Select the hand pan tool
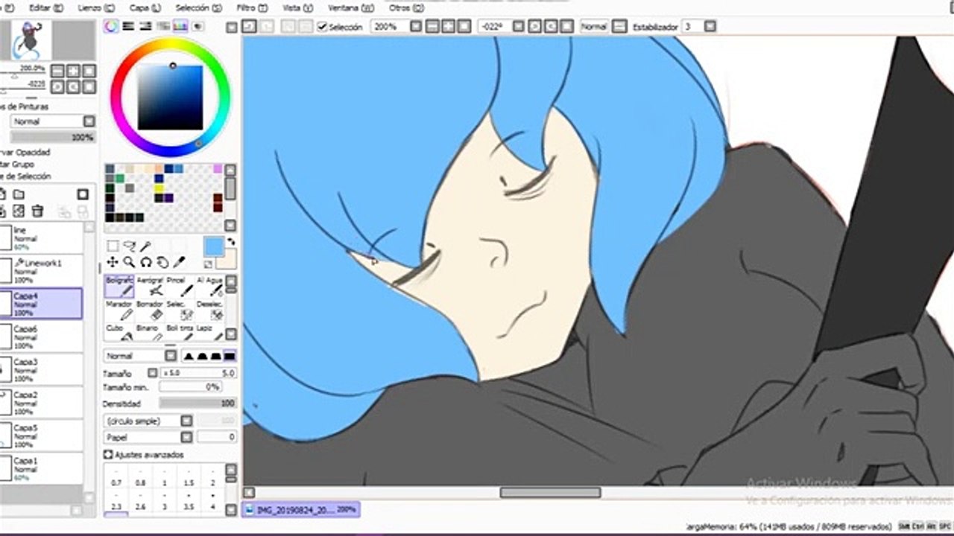Screen dimensions: 954x536 [x=162, y=262]
